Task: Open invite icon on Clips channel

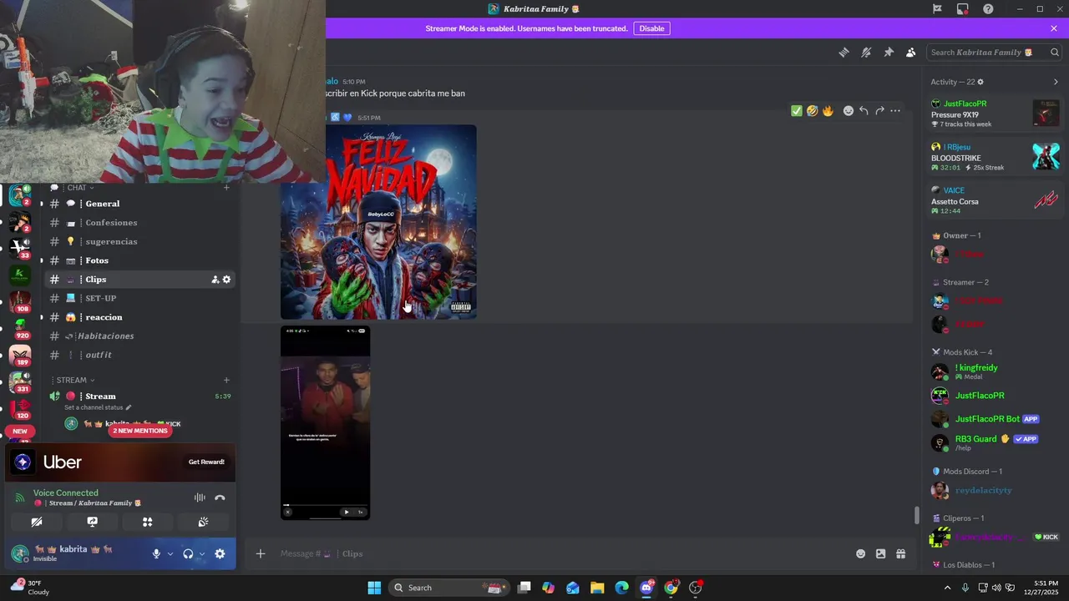Action: tap(215, 280)
